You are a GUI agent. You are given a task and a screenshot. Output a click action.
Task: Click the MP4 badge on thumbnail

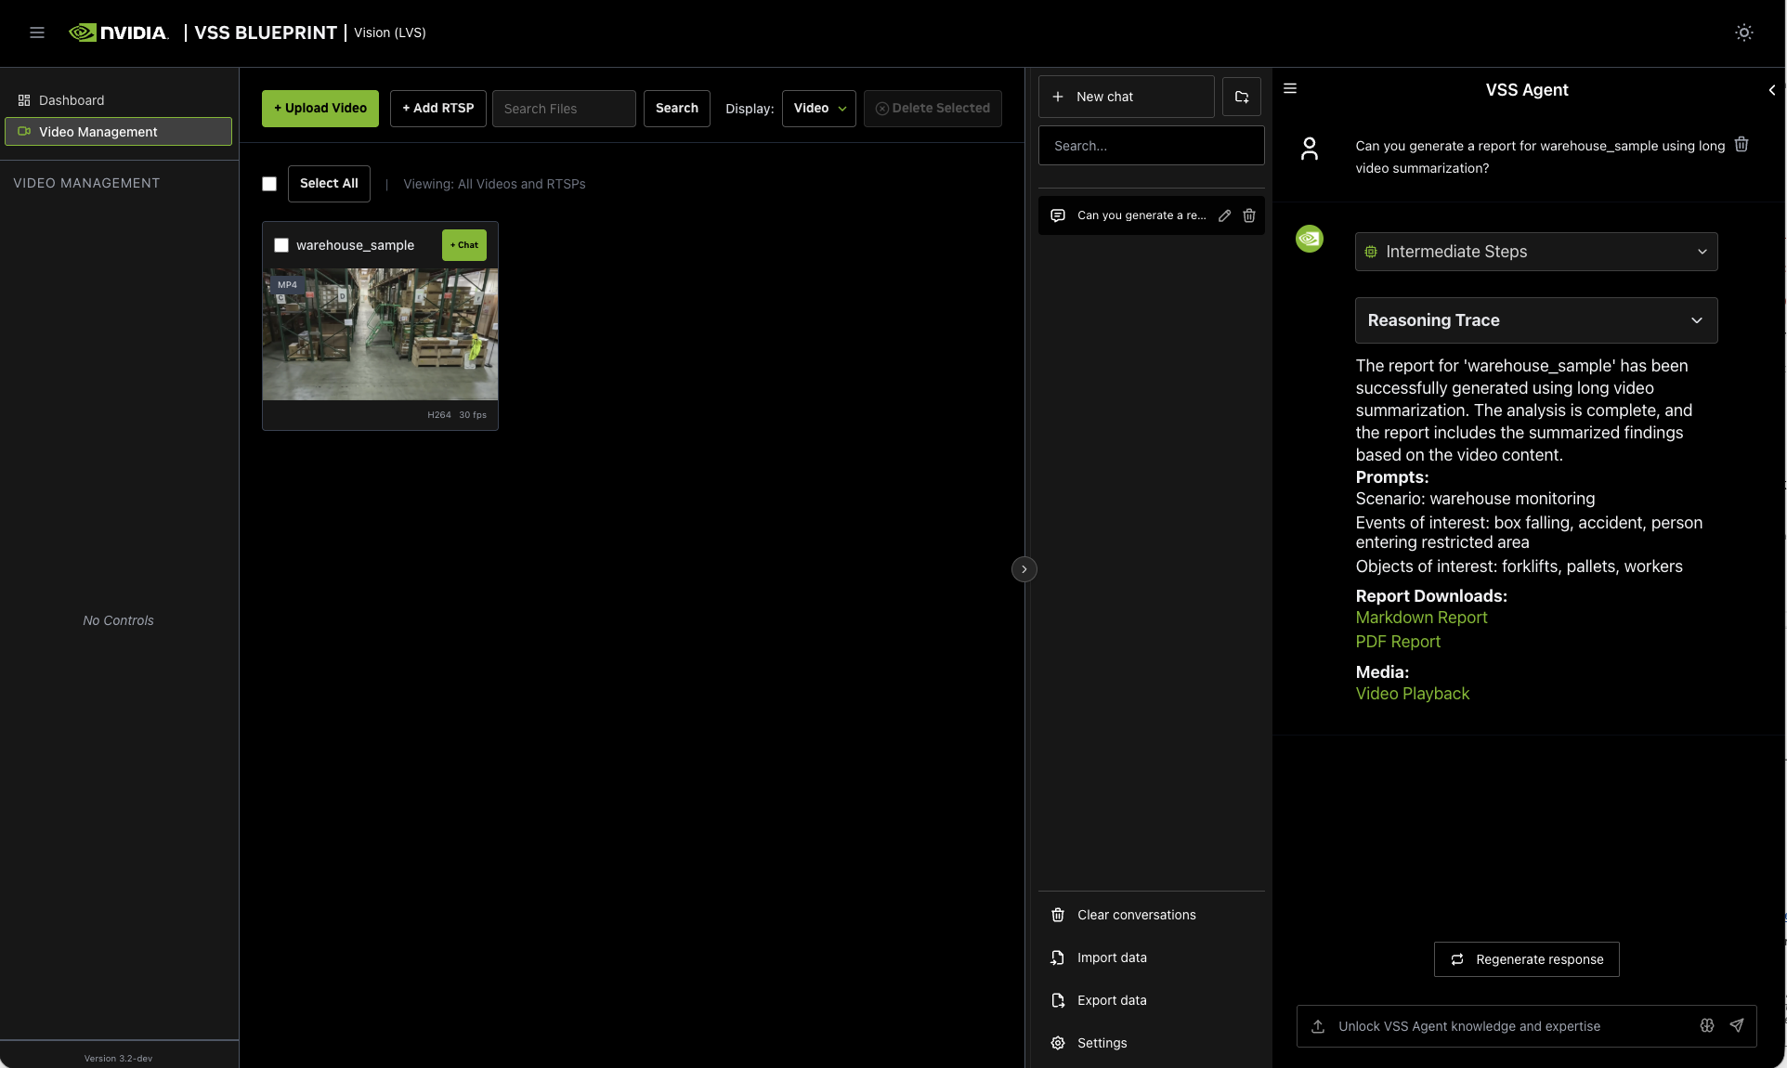[287, 285]
